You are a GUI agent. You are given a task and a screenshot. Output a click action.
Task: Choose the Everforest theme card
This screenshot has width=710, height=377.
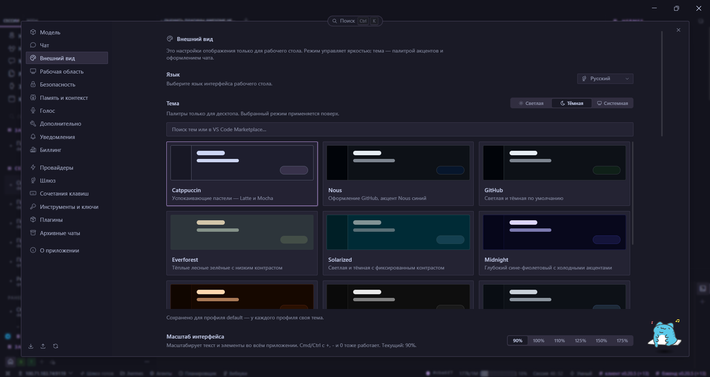242,243
